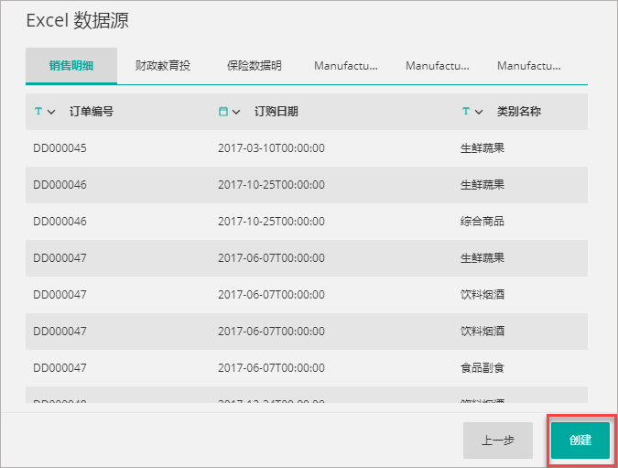Select the 保险数据明 tab
The image size is (618, 468).
tap(255, 66)
